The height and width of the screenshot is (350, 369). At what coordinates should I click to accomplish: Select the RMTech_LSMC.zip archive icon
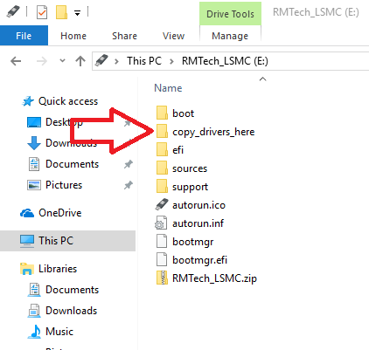pyautogui.click(x=162, y=278)
